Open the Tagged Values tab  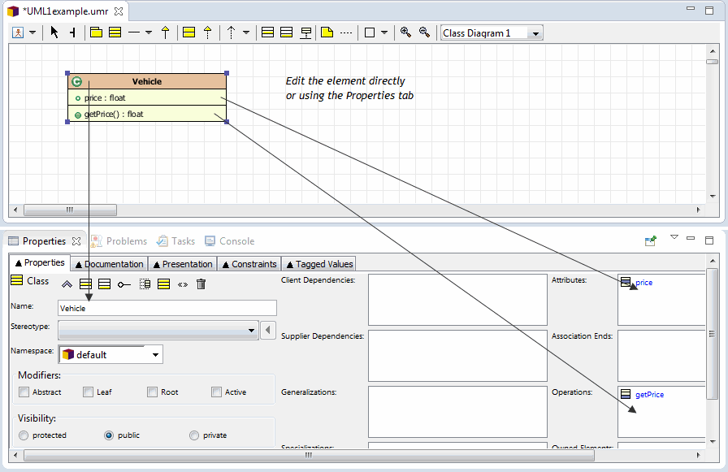tap(318, 264)
